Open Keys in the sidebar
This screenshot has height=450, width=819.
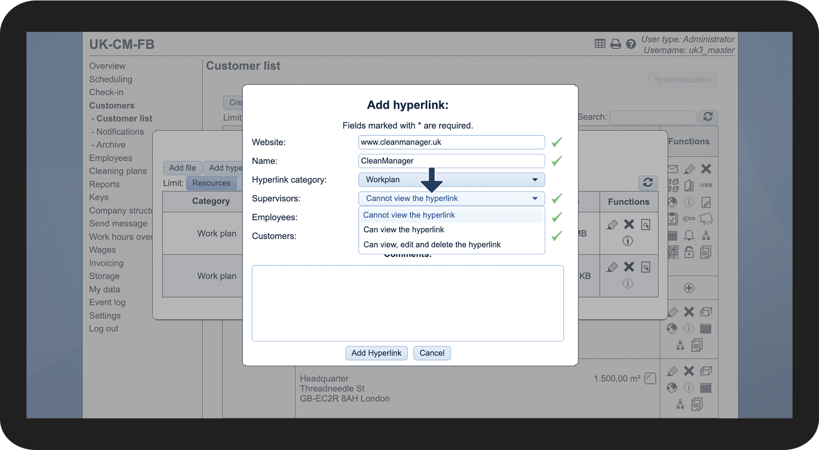click(99, 197)
